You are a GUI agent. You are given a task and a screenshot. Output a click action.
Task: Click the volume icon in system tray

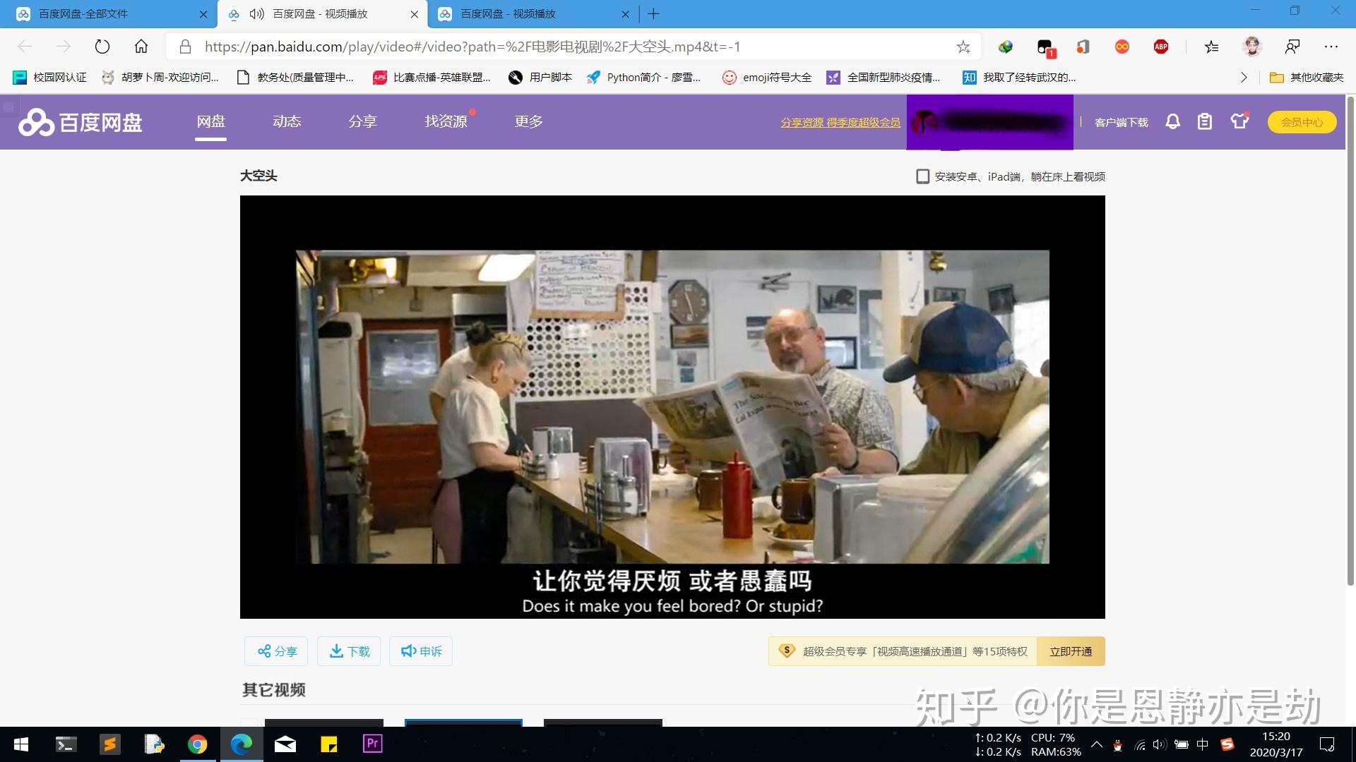click(x=1159, y=744)
